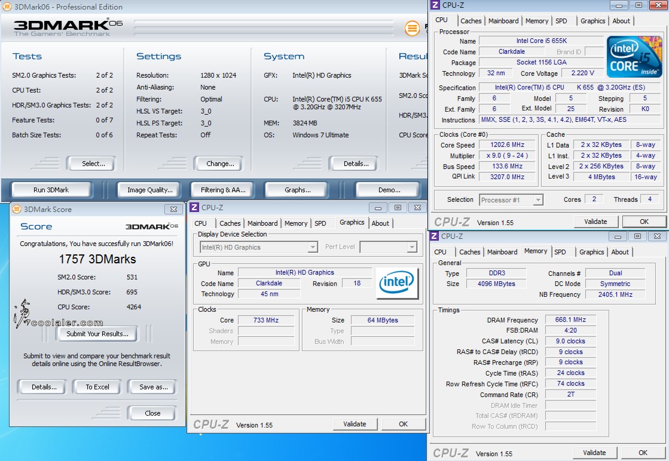Minimize the CPU-Z Memory window
Image resolution: width=669 pixels, height=461 pixels.
[x=618, y=236]
